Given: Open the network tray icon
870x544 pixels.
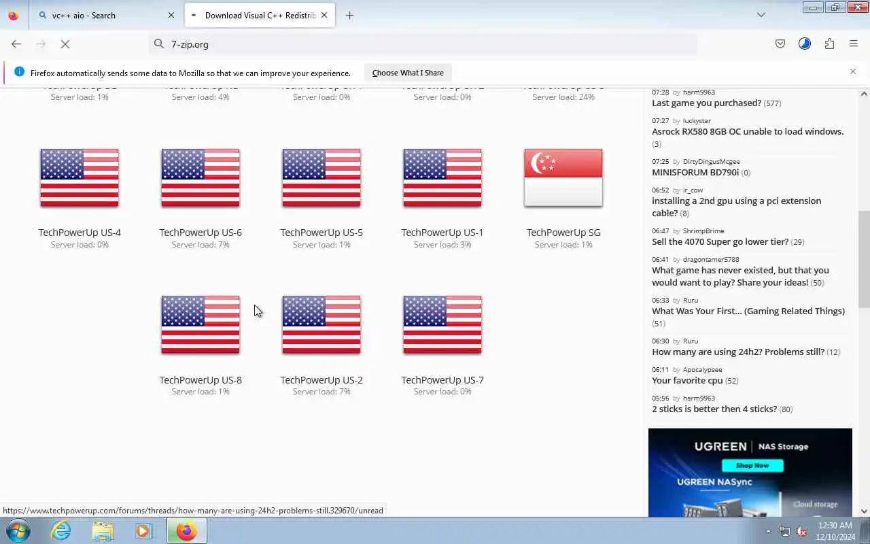Looking at the screenshot, I should tap(785, 531).
